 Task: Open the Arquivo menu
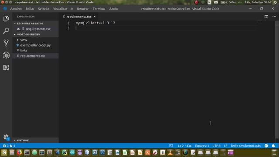pos(16,9)
